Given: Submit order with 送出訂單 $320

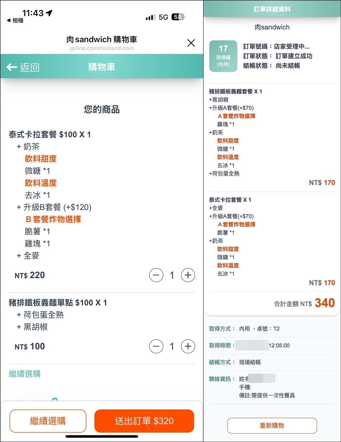Looking at the screenshot, I should (x=144, y=421).
